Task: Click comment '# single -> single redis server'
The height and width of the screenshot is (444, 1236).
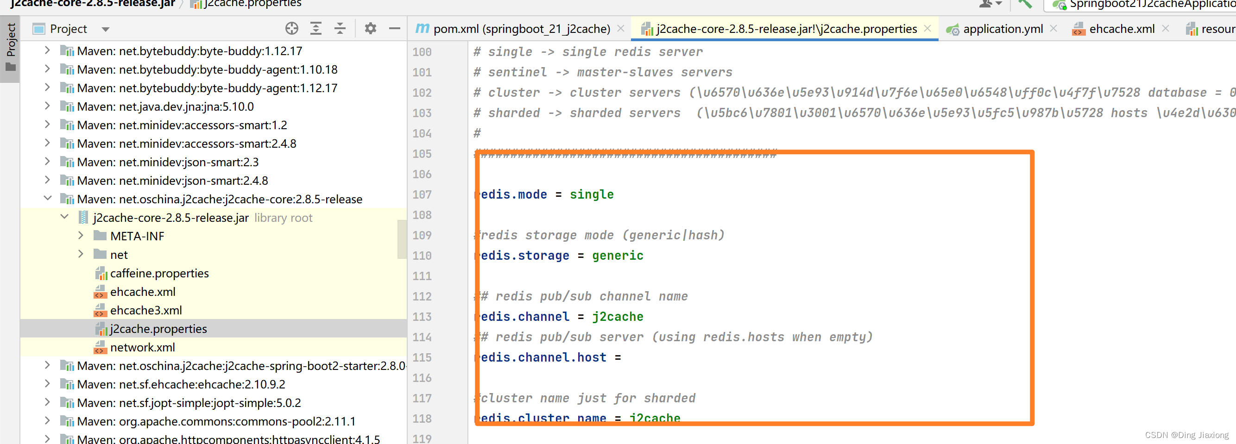Action: (588, 52)
